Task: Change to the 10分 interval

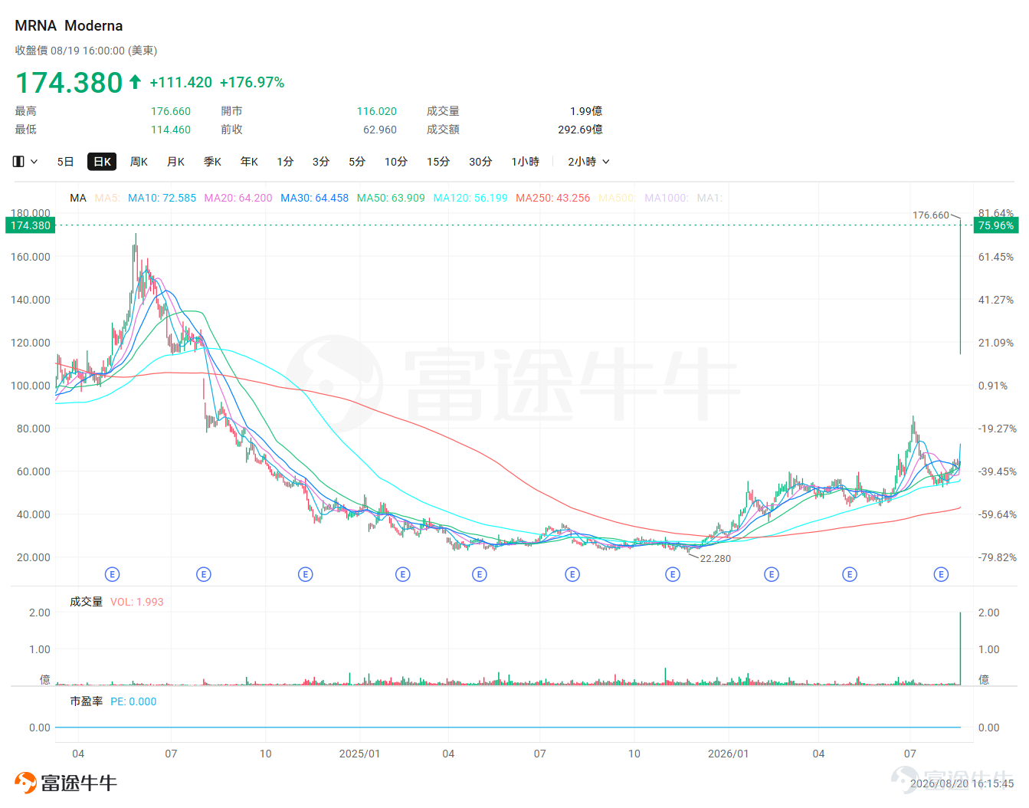Action: (396, 162)
